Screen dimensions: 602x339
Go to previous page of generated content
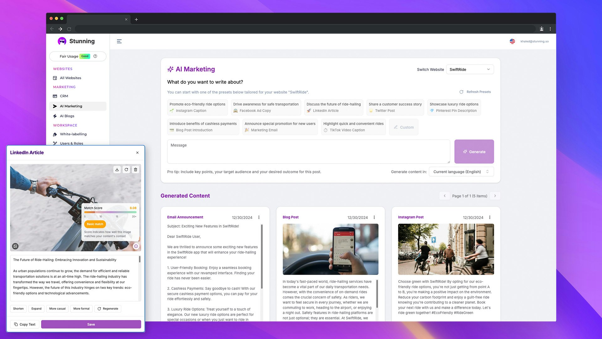click(x=445, y=196)
